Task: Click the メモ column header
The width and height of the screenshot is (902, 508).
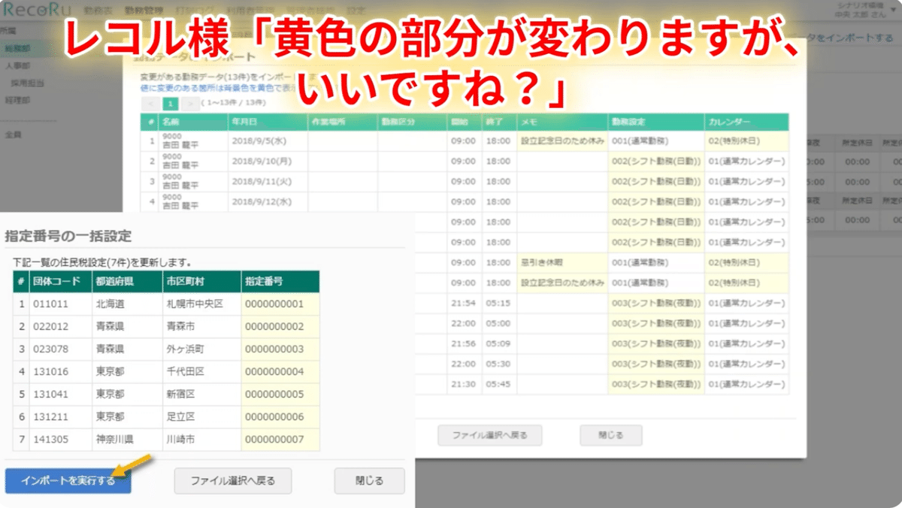Action: pyautogui.click(x=562, y=122)
